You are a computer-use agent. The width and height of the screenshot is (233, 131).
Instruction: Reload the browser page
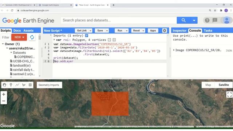[12, 11]
